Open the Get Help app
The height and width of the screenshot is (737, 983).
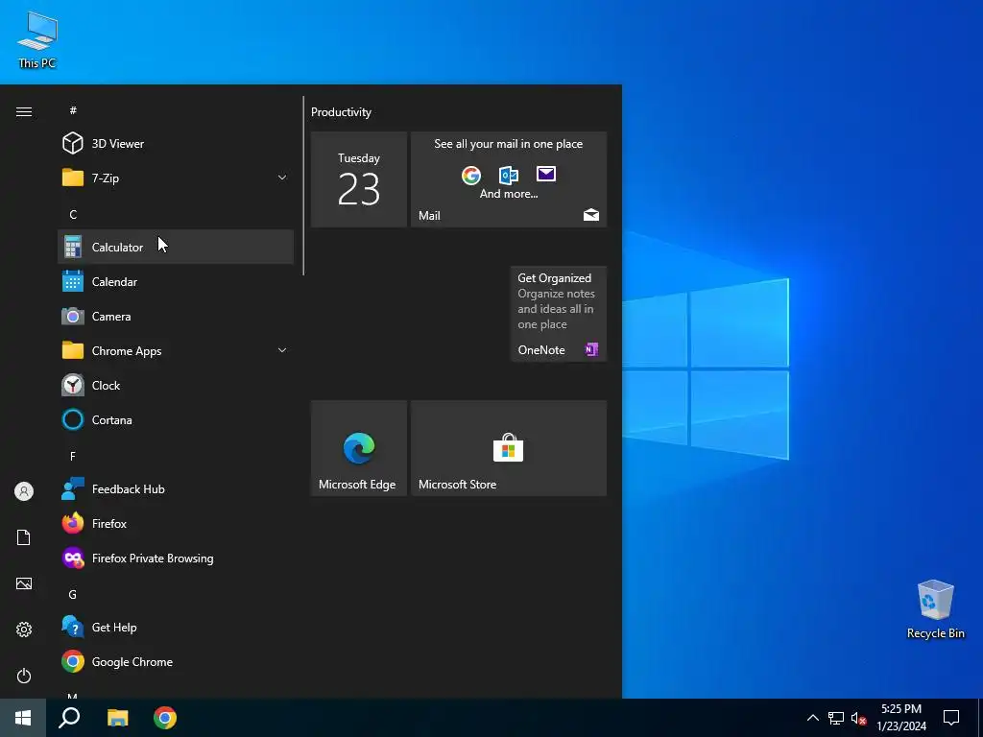tap(176, 627)
